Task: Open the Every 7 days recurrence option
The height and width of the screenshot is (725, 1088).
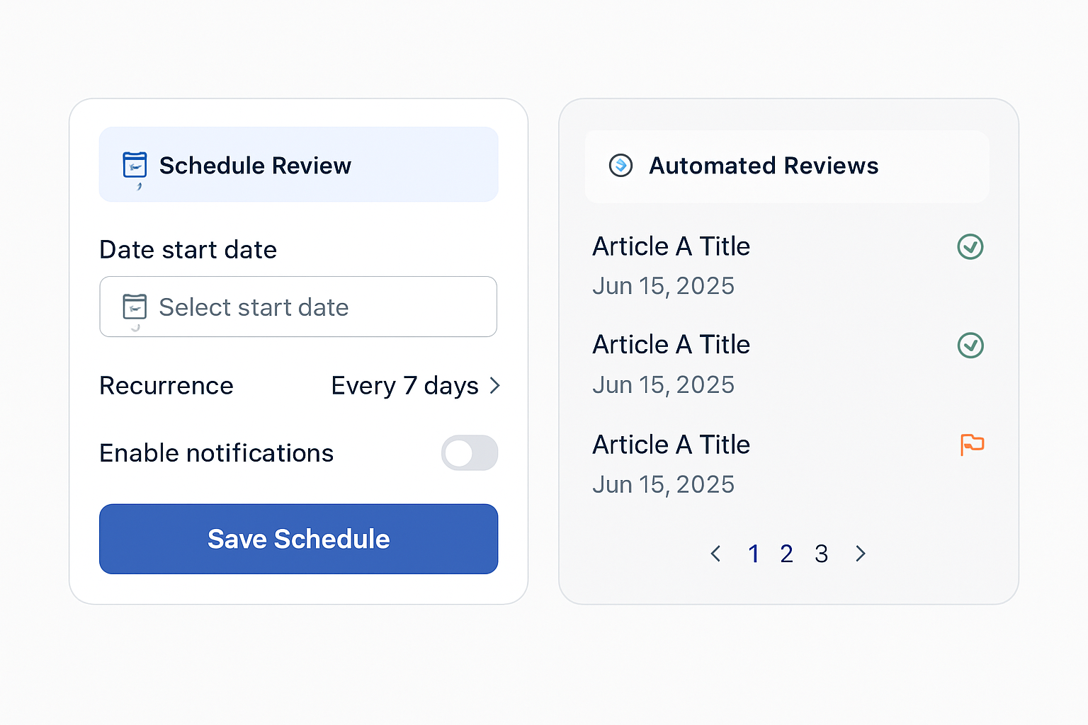Action: click(x=404, y=386)
